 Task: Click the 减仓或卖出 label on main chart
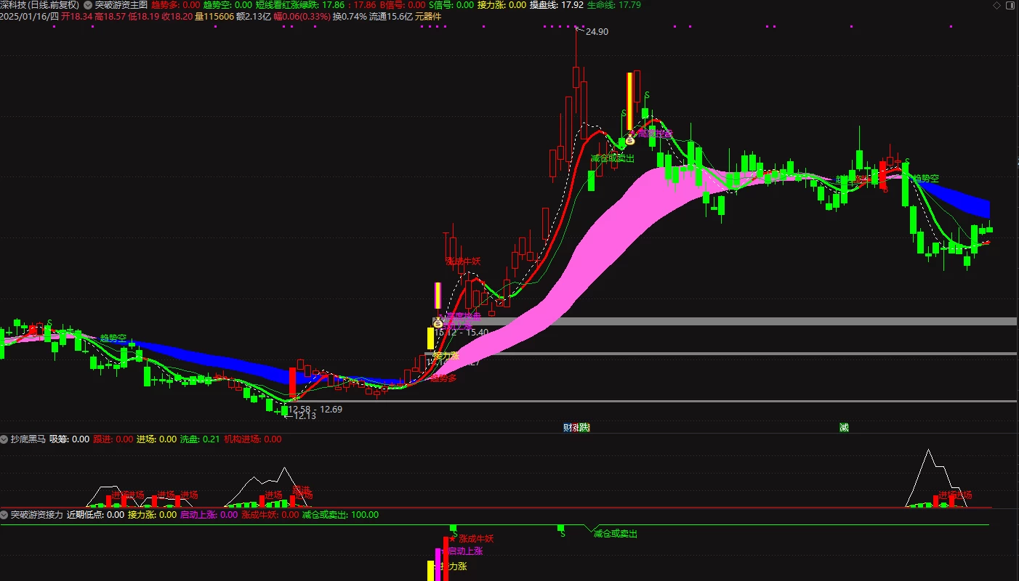613,158
